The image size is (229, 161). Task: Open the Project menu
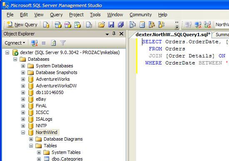[76, 15]
